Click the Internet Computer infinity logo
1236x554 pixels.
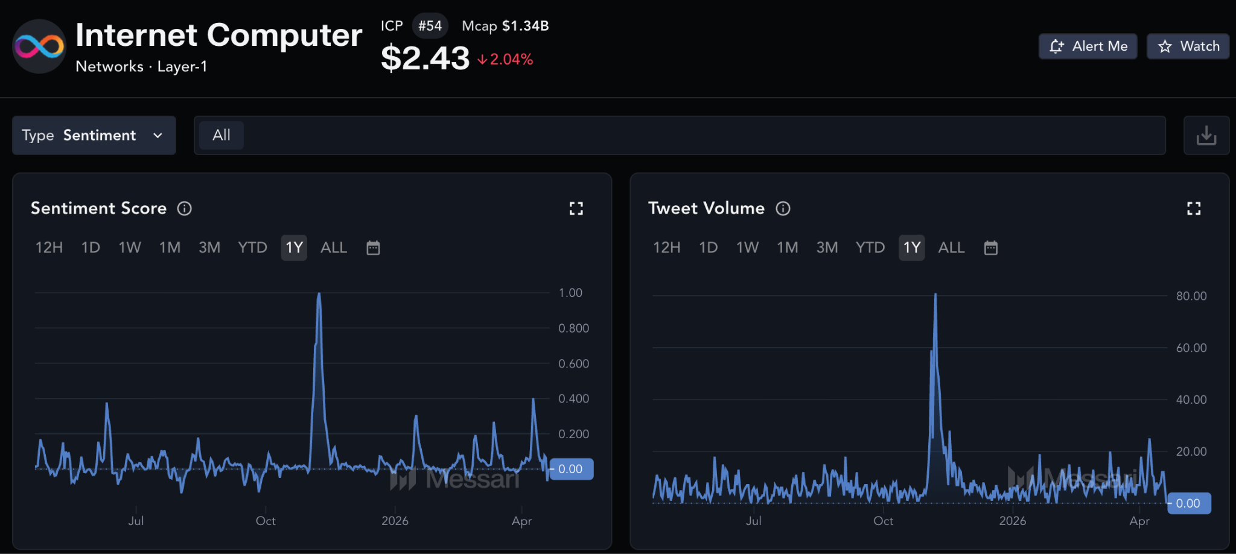pyautogui.click(x=39, y=46)
